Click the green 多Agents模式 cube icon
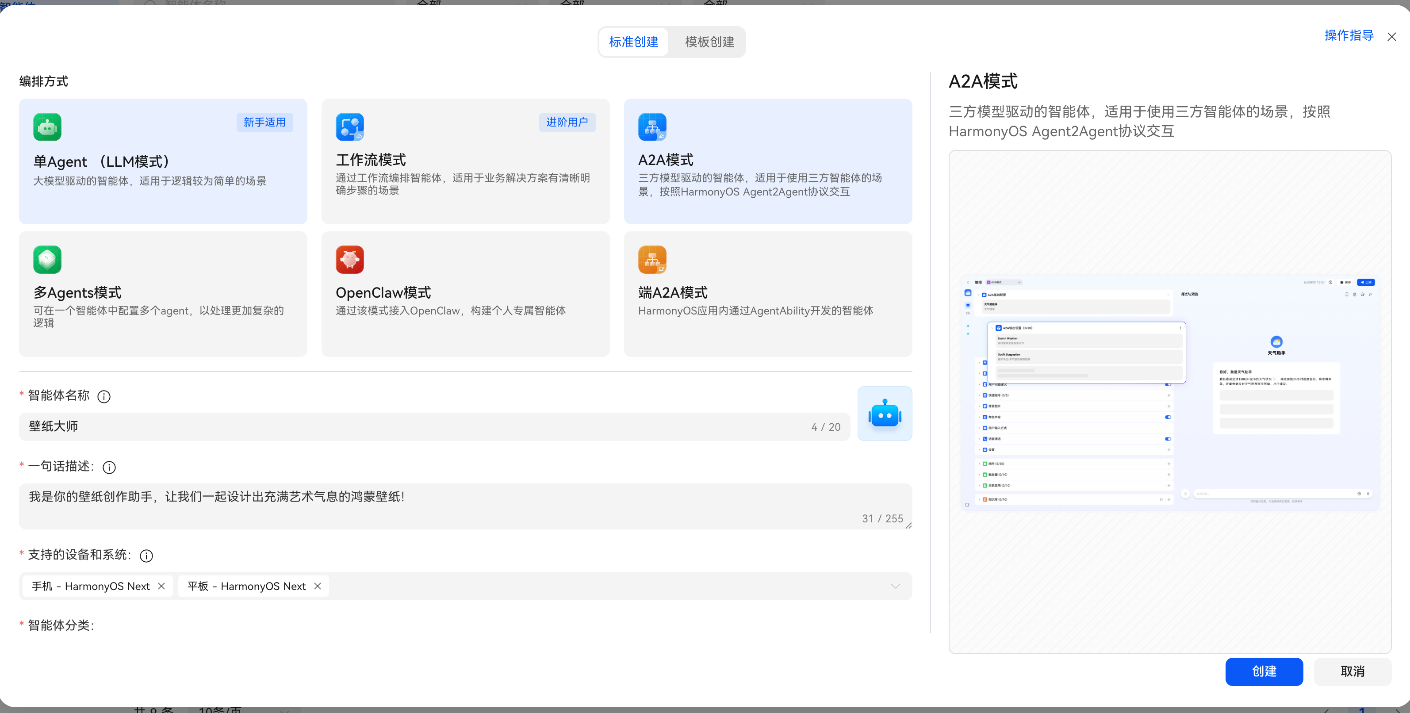This screenshot has height=713, width=1410. pos(47,259)
